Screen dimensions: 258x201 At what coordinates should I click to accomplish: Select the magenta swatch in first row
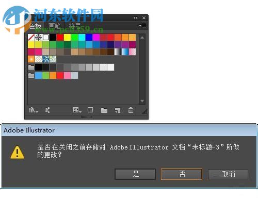(96, 37)
